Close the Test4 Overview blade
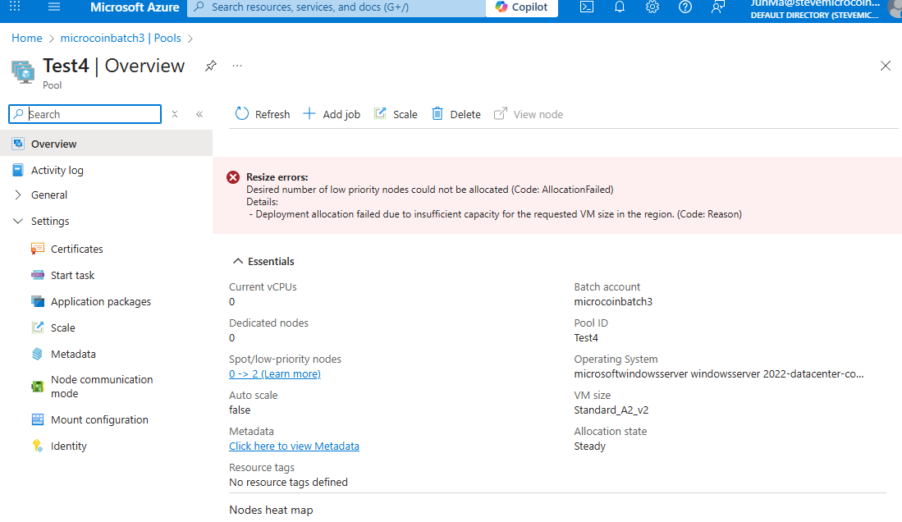 coord(886,66)
